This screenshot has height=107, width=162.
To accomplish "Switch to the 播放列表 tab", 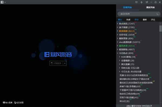I will [150, 8].
